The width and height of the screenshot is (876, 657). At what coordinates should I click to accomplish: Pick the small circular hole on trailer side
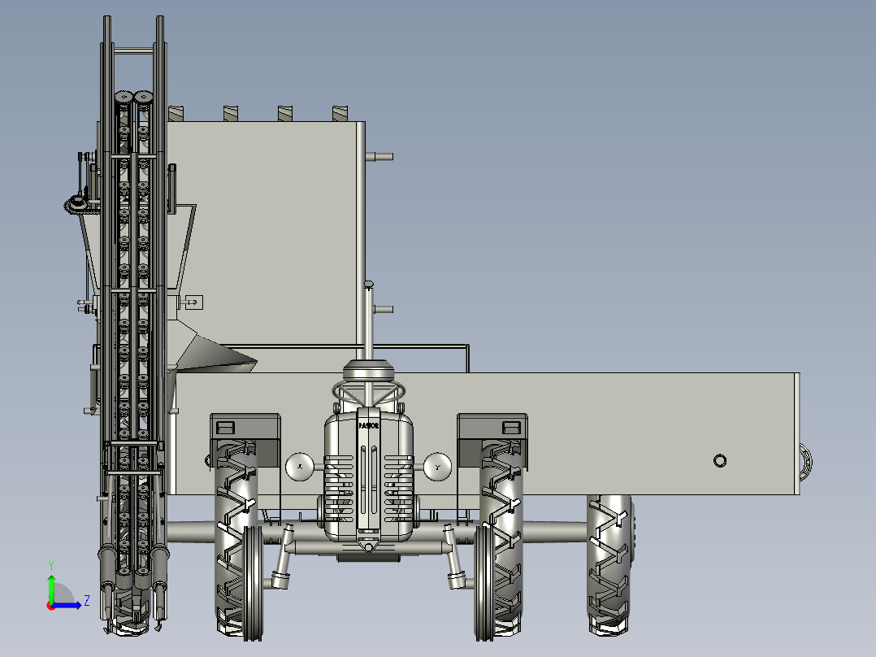(720, 461)
